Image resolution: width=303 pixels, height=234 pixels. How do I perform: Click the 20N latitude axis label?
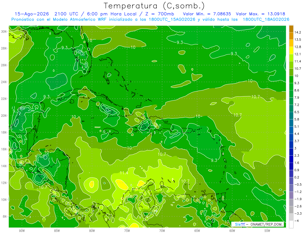point(4,115)
